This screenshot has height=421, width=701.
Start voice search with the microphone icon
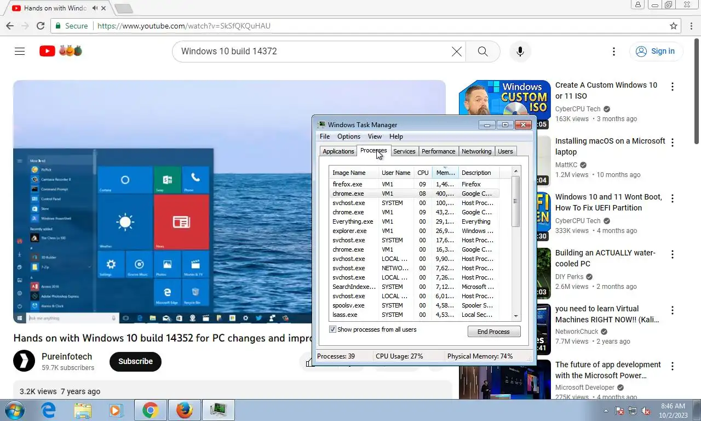tap(520, 51)
